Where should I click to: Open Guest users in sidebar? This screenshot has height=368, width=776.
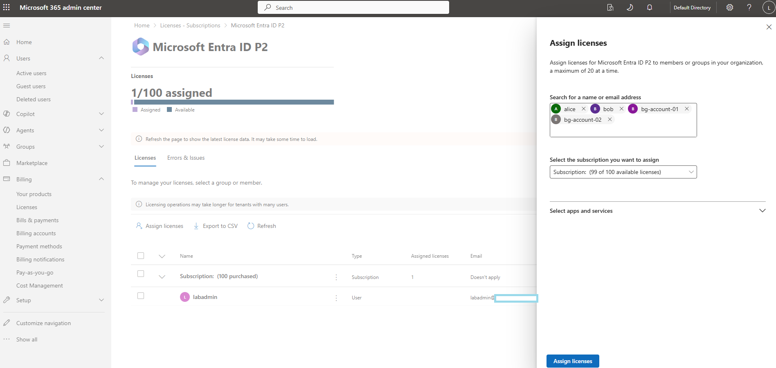pyautogui.click(x=31, y=86)
